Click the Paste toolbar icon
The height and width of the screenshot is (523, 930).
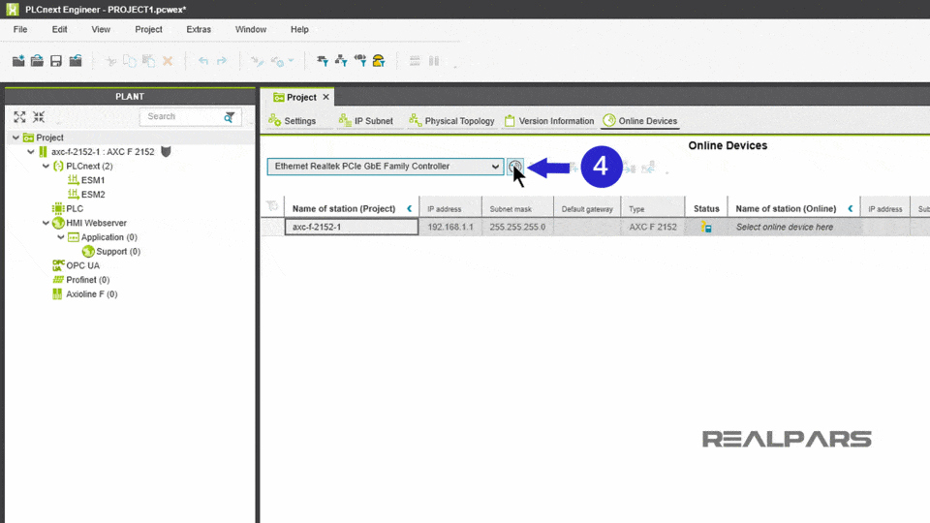pyautogui.click(x=148, y=60)
